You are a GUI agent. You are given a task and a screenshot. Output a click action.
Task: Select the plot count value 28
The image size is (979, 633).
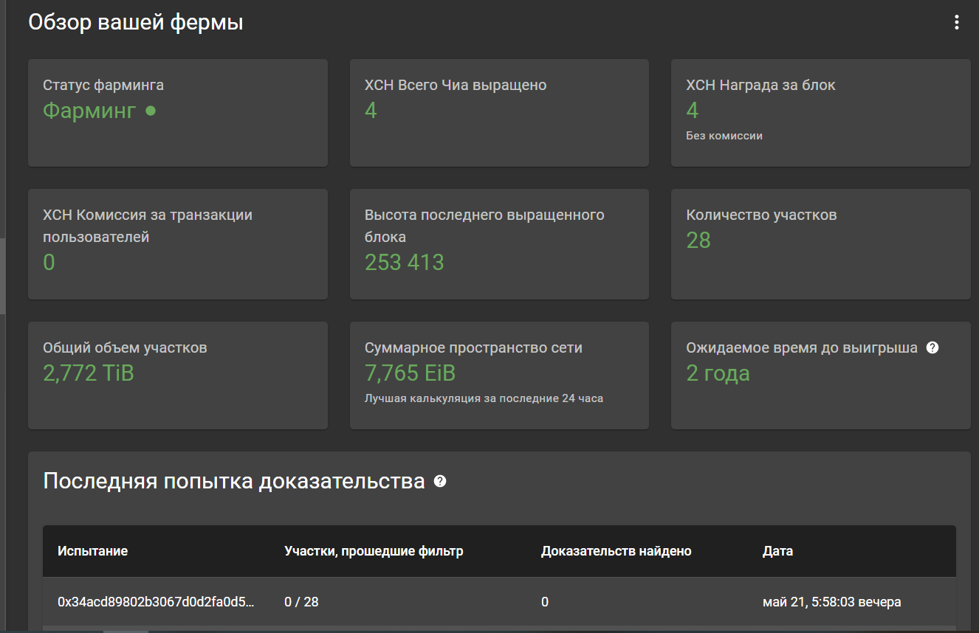click(x=698, y=241)
